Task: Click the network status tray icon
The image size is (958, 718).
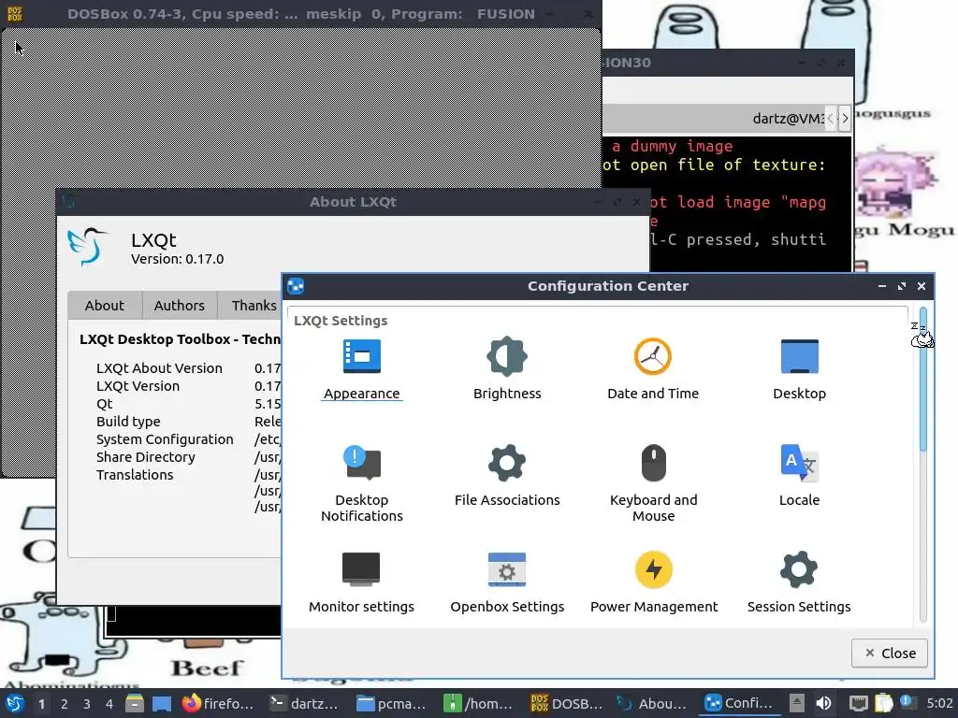Action: click(859, 703)
